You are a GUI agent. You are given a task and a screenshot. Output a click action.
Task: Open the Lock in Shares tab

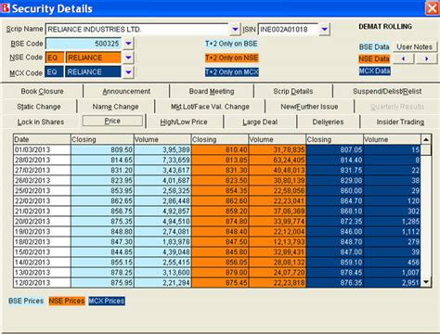[41, 122]
